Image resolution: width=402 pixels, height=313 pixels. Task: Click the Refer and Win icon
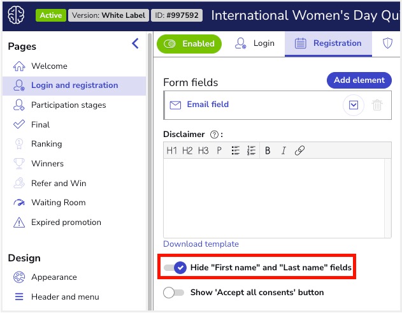19,183
